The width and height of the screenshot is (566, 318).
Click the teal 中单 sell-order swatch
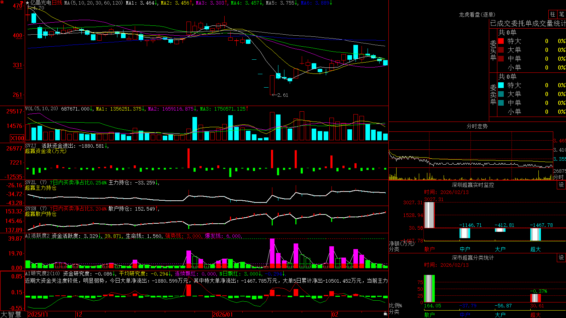501,103
